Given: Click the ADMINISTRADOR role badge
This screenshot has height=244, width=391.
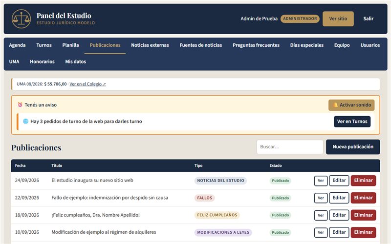Looking at the screenshot, I should [x=300, y=19].
